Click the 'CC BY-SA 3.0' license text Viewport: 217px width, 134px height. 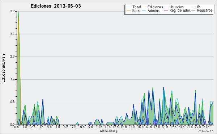coord(206,131)
